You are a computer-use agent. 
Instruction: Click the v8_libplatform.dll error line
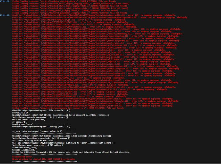click(x=96, y=83)
